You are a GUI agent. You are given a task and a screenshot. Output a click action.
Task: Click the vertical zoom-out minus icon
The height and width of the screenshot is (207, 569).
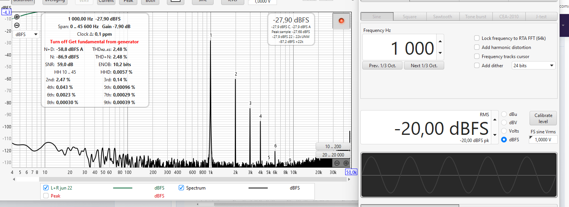(17, 25)
